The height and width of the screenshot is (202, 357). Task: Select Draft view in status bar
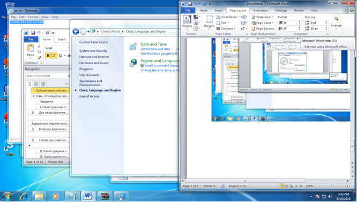301,186
